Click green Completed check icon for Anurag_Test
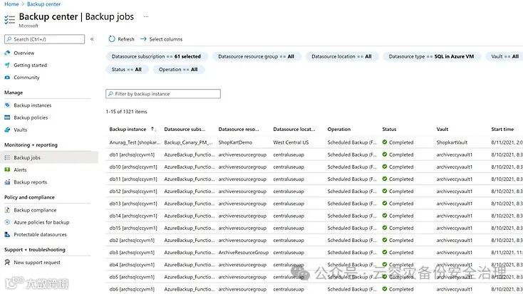The width and height of the screenshot is (523, 294). (385, 142)
